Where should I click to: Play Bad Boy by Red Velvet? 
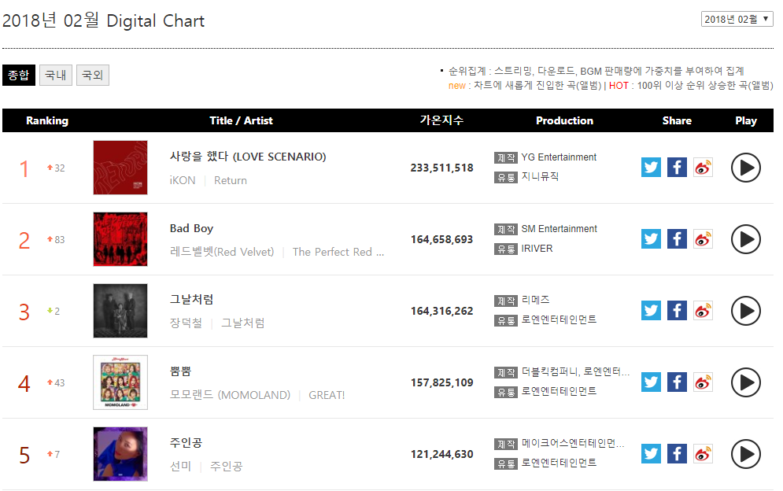pyautogui.click(x=745, y=239)
